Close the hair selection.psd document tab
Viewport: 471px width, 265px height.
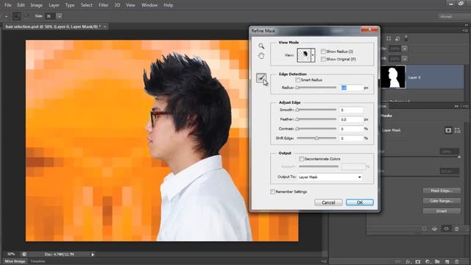105,26
